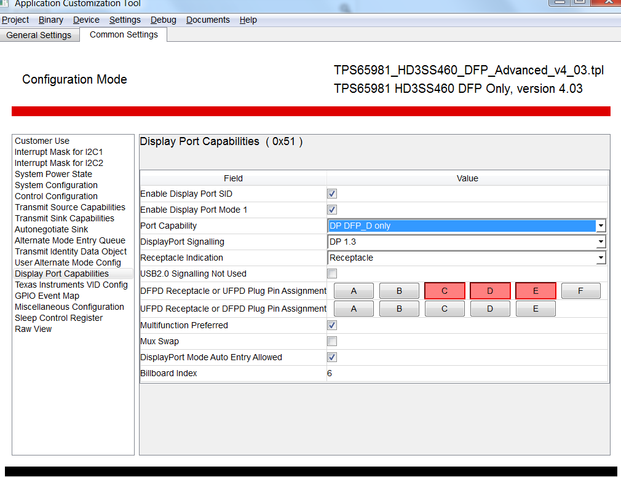Viewport: 621px width, 477px height.
Task: Toggle DisplayPort Mode Auto Entry Allowed checkbox
Action: coord(332,357)
